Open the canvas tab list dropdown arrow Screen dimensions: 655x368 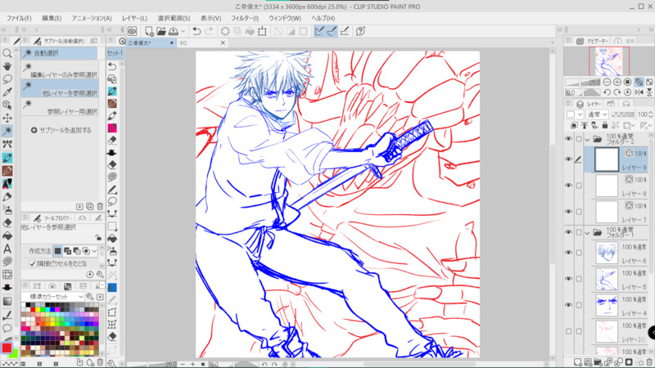click(553, 43)
